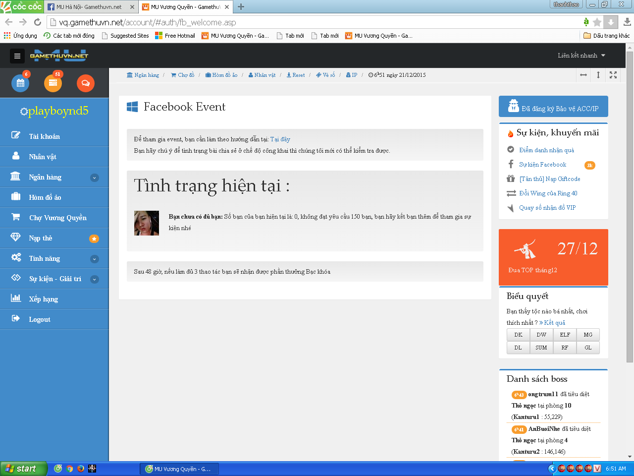Click the fullscreen expand icon
The image size is (634, 476).
[613, 75]
